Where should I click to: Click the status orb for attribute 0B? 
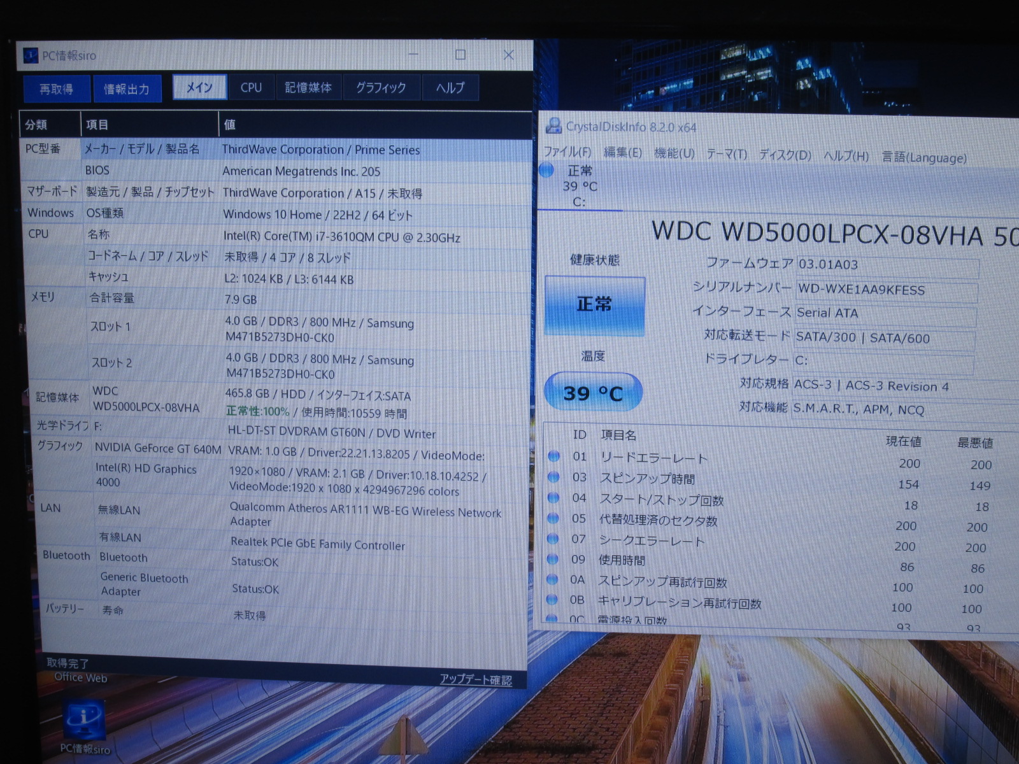[x=552, y=599]
